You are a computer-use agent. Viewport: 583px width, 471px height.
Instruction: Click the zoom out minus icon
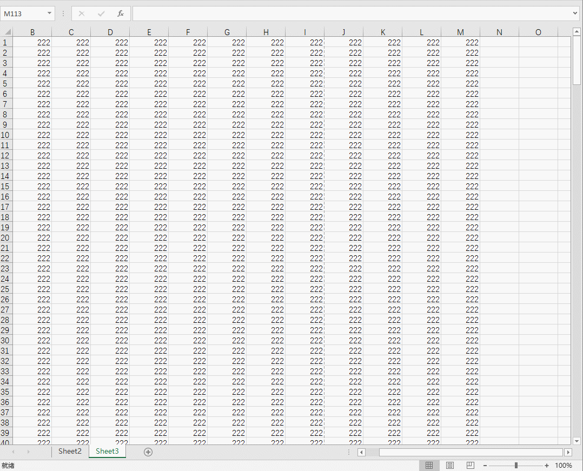(485, 466)
